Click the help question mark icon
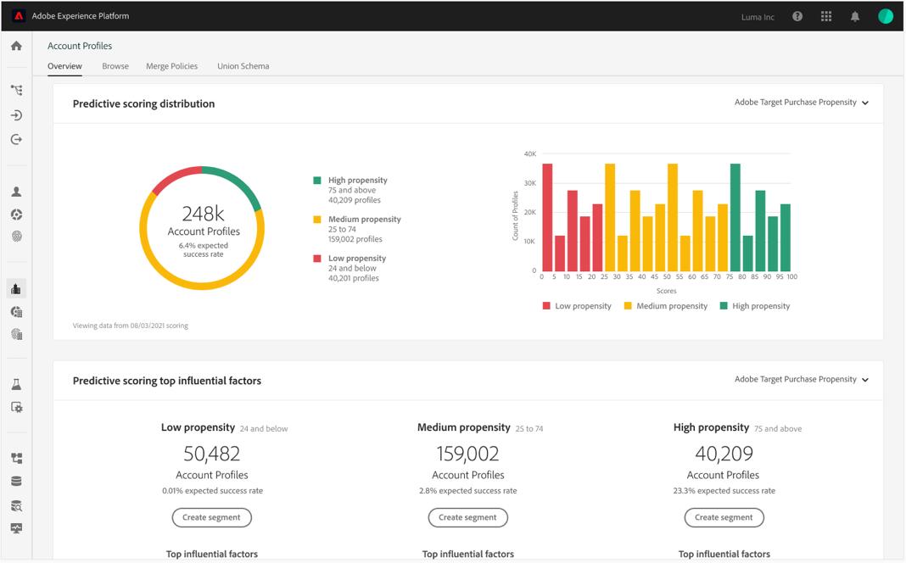The width and height of the screenshot is (906, 563). coord(797,16)
